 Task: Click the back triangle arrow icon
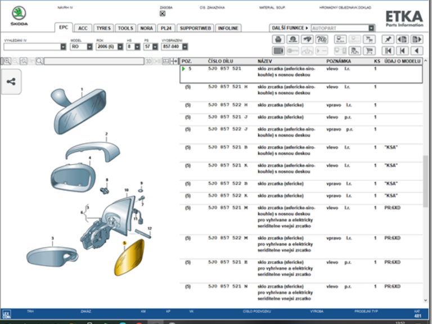[x=416, y=51]
